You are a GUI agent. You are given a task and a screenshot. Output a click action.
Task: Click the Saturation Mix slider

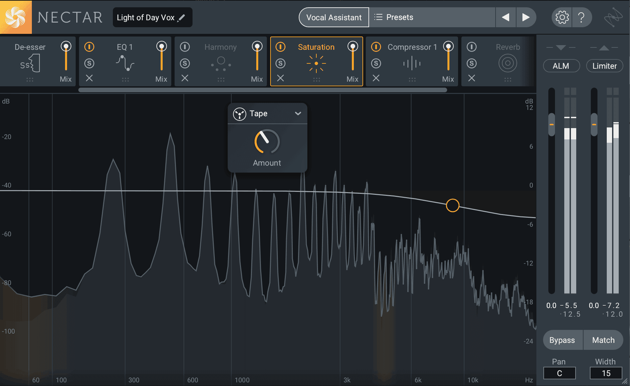[353, 56]
